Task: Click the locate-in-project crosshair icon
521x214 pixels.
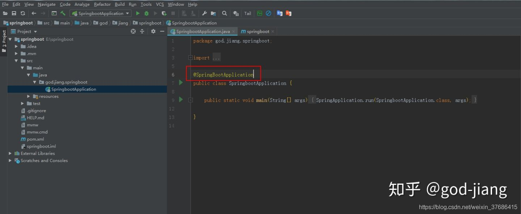Action: coord(133,31)
